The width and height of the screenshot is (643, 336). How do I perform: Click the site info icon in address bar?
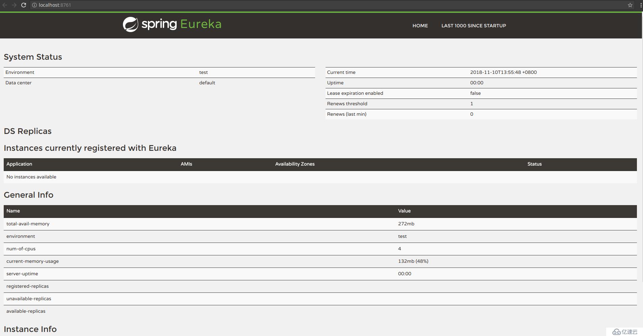tap(34, 5)
